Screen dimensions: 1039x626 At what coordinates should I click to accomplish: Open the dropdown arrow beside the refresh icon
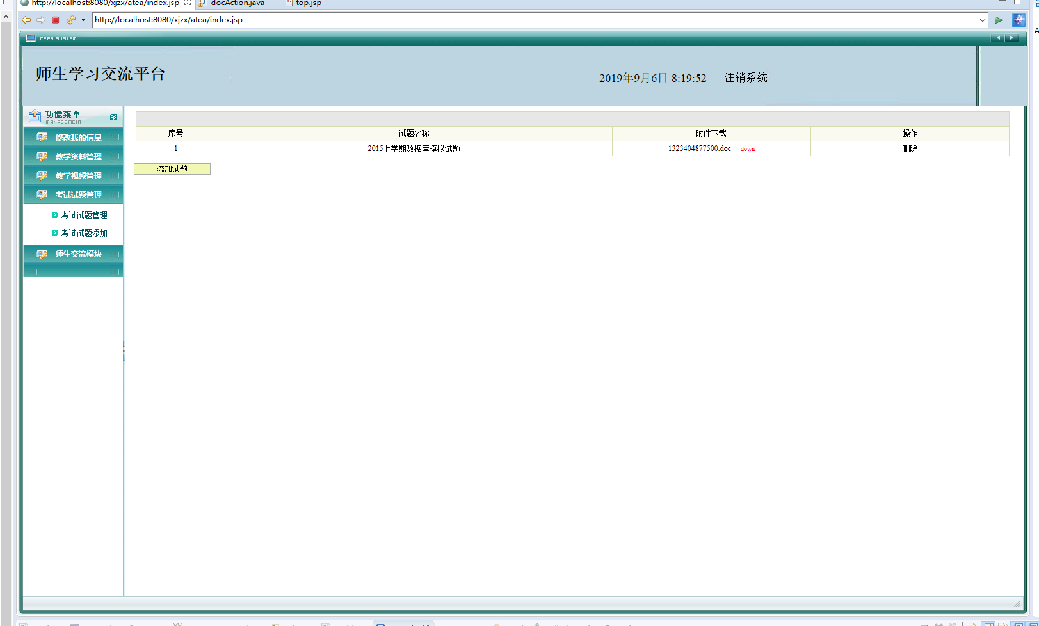(83, 20)
